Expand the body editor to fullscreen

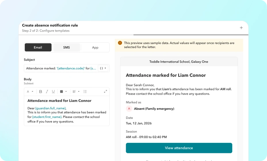point(105,91)
